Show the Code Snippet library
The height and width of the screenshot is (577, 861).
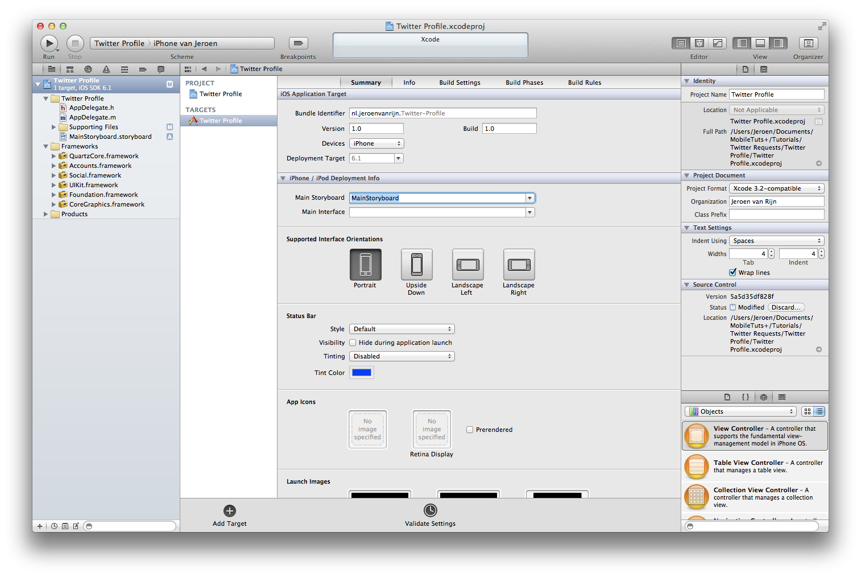click(746, 397)
